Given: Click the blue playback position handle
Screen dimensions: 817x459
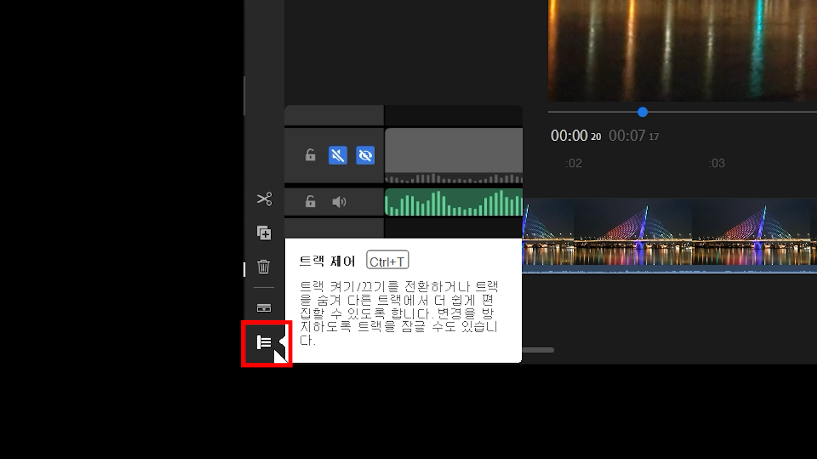Looking at the screenshot, I should coord(643,112).
